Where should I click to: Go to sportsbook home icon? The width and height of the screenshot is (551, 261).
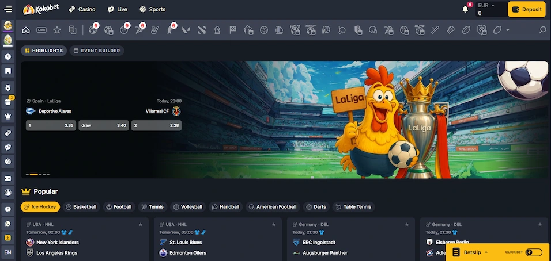26,30
